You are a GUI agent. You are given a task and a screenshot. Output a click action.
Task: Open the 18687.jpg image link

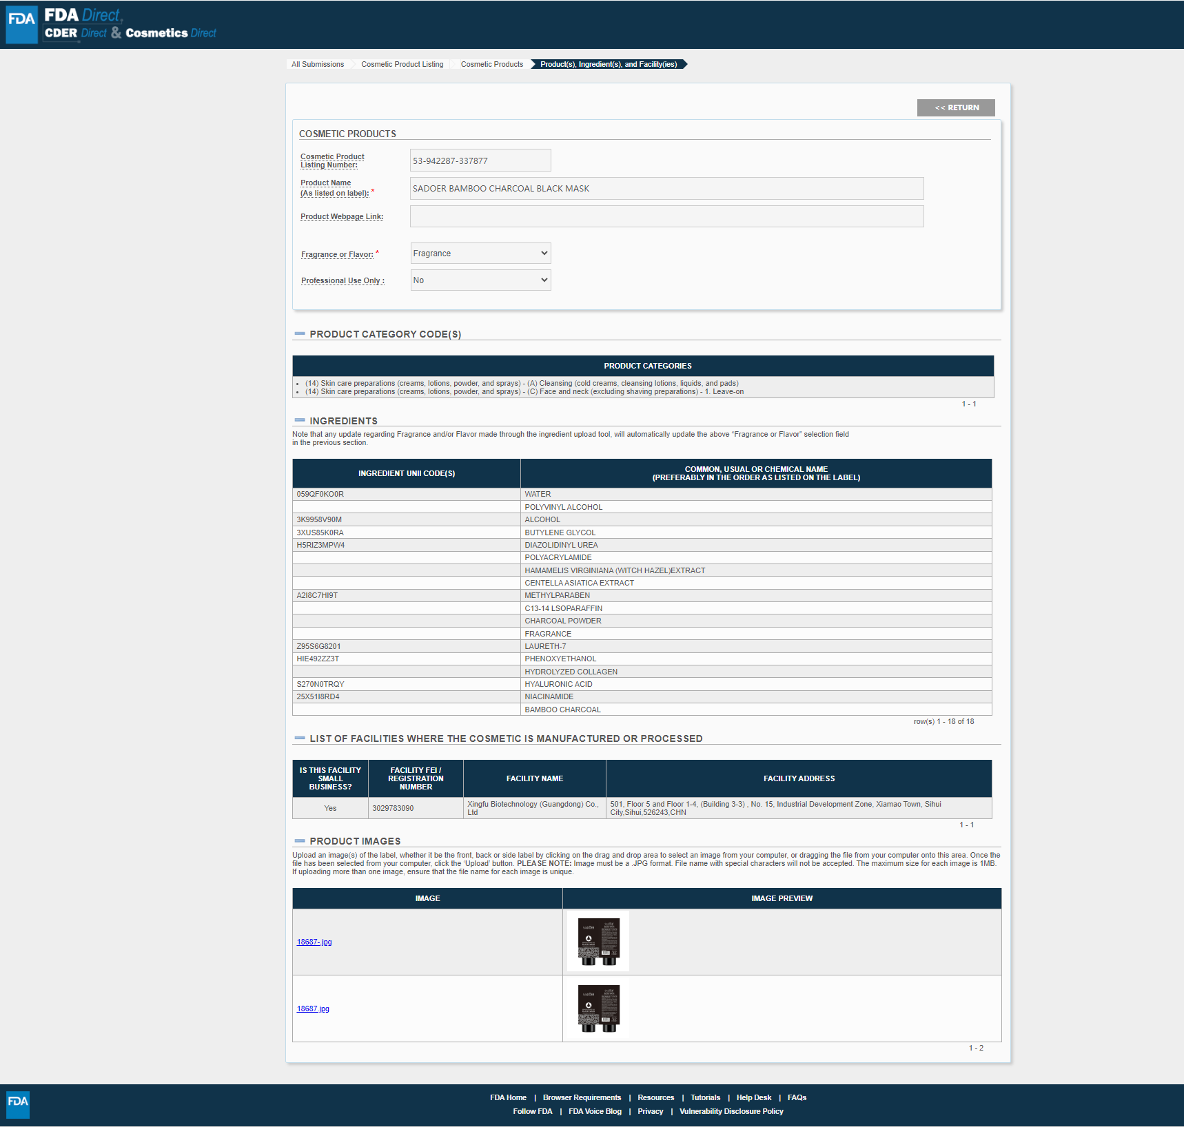click(313, 1009)
